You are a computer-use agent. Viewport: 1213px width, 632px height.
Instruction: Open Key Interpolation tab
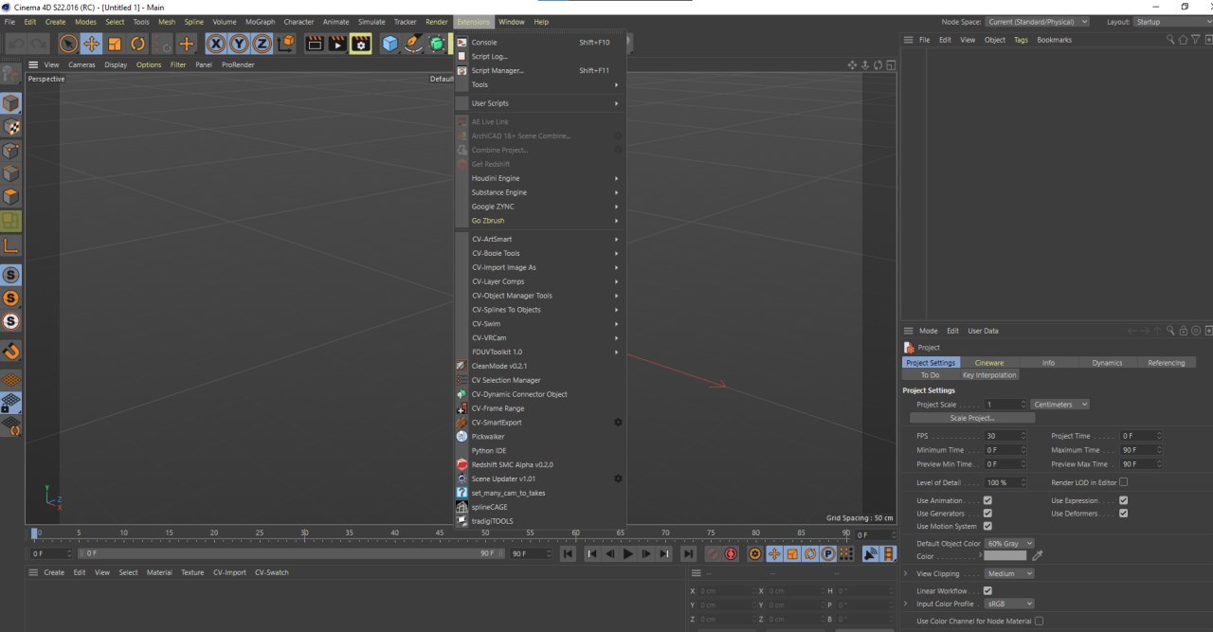tap(988, 374)
